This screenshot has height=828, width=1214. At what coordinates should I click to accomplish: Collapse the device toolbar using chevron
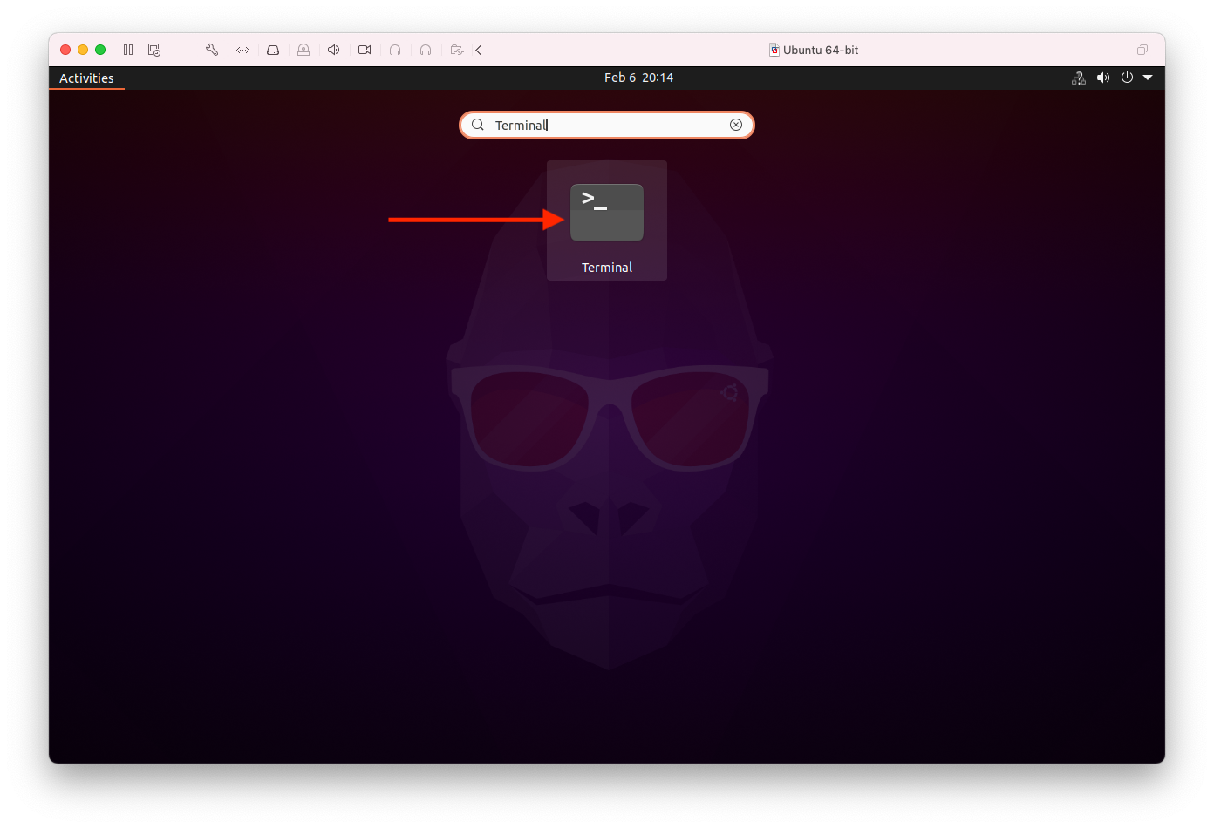[479, 50]
